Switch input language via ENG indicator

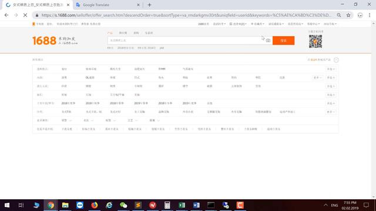(334, 205)
